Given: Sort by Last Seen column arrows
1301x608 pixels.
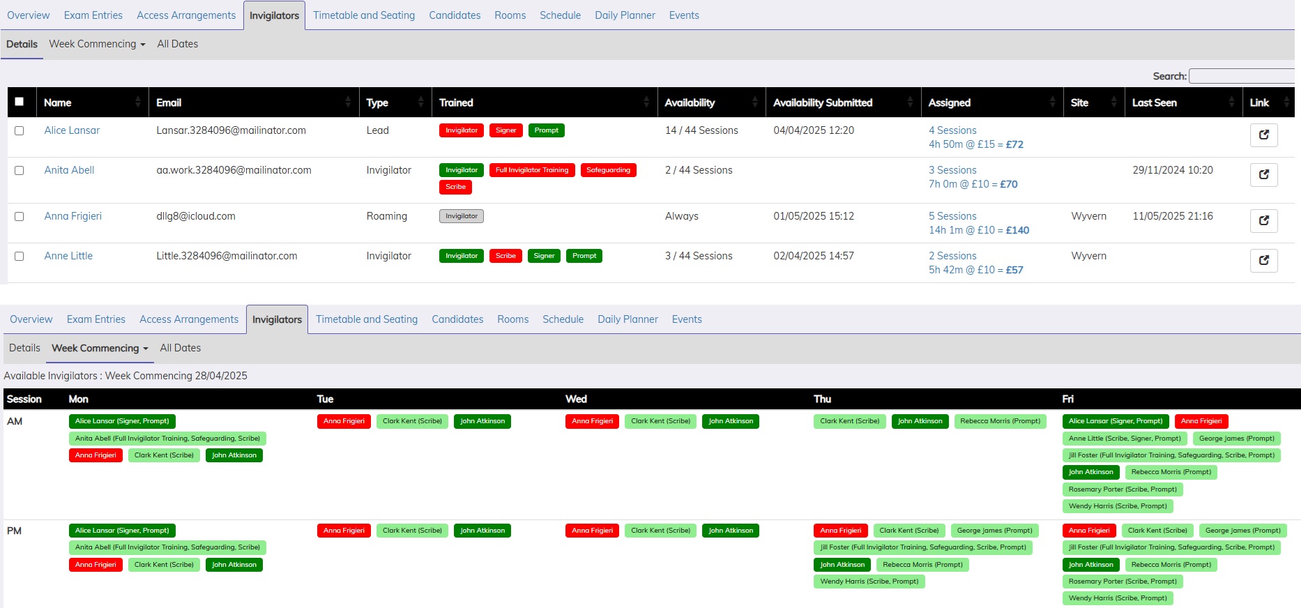Looking at the screenshot, I should click(1231, 102).
